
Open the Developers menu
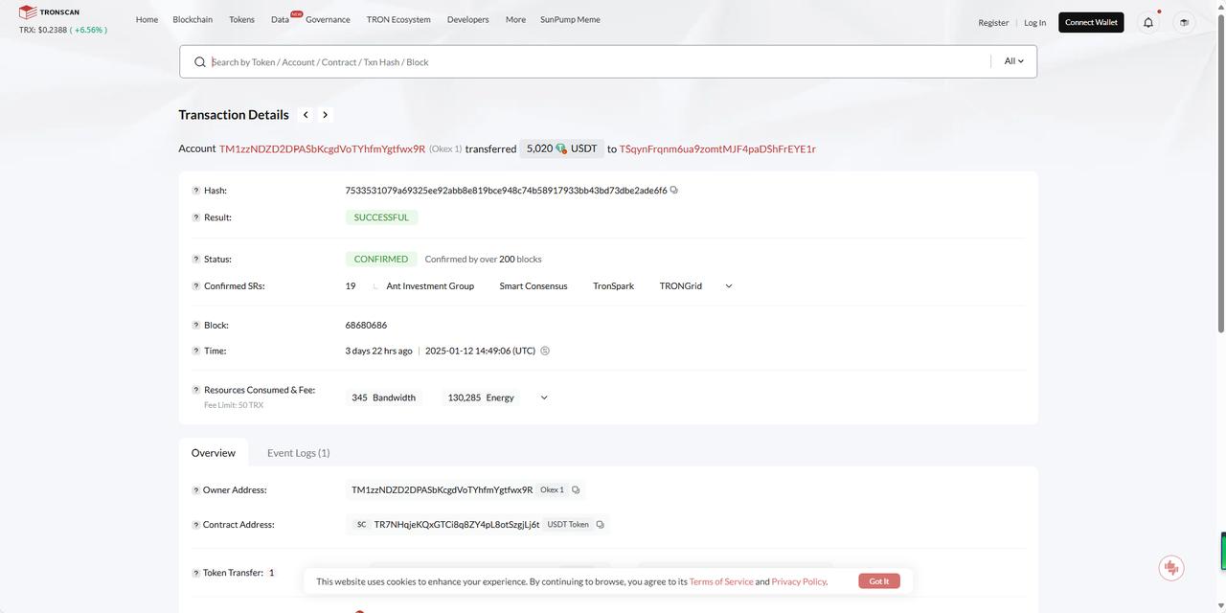[467, 19]
